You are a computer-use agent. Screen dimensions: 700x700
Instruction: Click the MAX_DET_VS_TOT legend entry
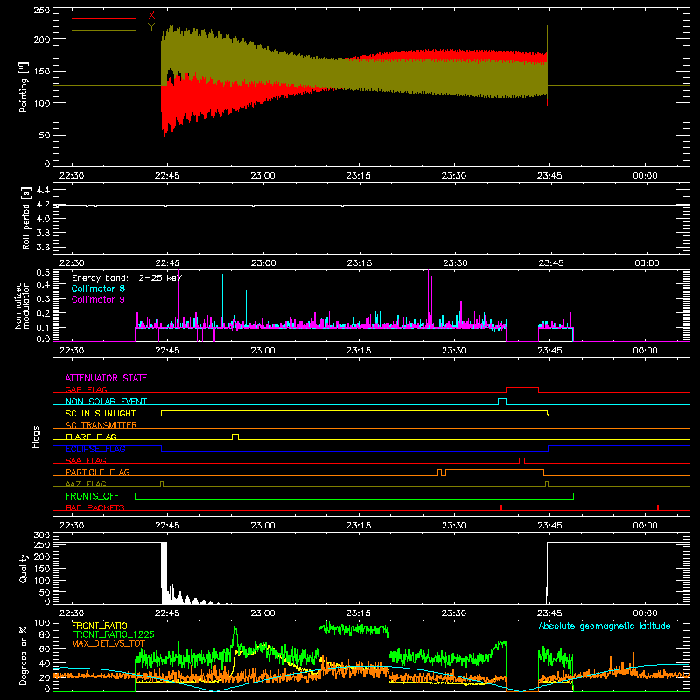click(108, 643)
